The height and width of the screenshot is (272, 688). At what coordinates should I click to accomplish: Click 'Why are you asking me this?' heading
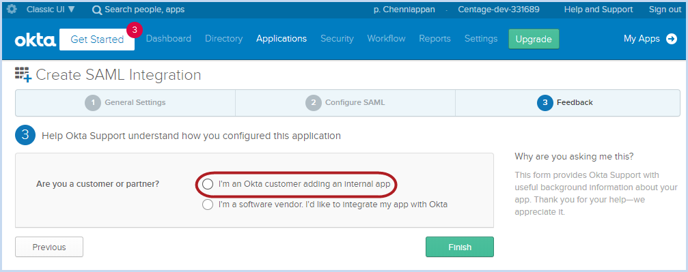pyautogui.click(x=574, y=156)
